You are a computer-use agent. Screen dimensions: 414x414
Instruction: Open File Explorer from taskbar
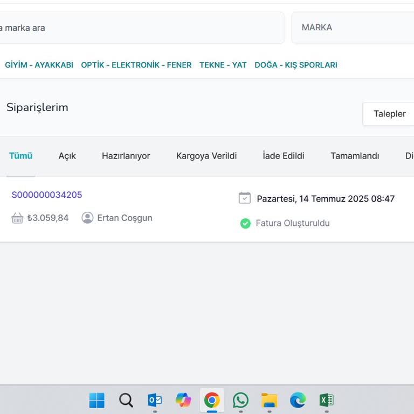click(x=269, y=400)
